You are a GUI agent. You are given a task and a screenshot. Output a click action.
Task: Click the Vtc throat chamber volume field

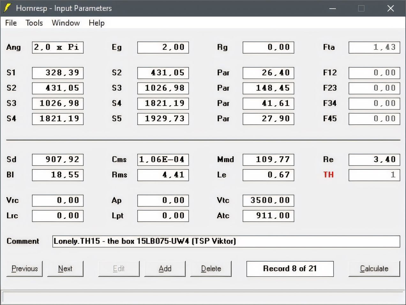click(268, 200)
